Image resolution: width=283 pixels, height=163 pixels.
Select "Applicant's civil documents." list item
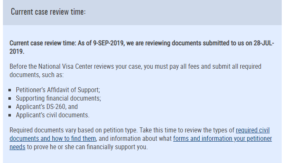coord(52,115)
